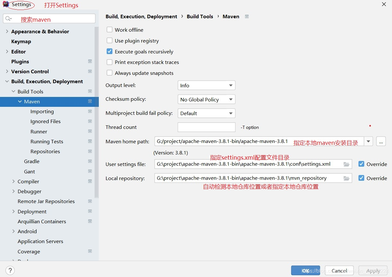Expand the Android node
This screenshot has height=277, width=392.
pyautogui.click(x=13, y=231)
